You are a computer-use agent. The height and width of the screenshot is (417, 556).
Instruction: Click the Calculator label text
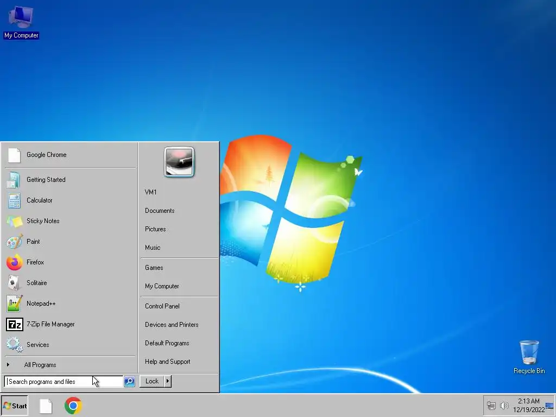pos(39,200)
